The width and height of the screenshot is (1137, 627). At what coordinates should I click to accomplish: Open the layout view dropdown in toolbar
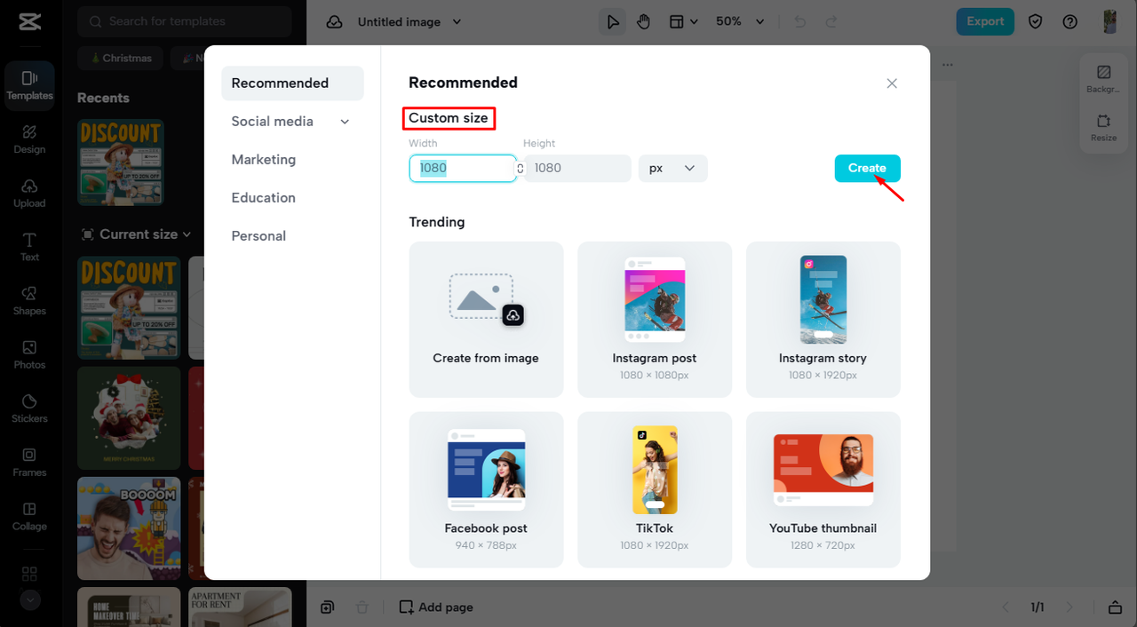(x=682, y=21)
